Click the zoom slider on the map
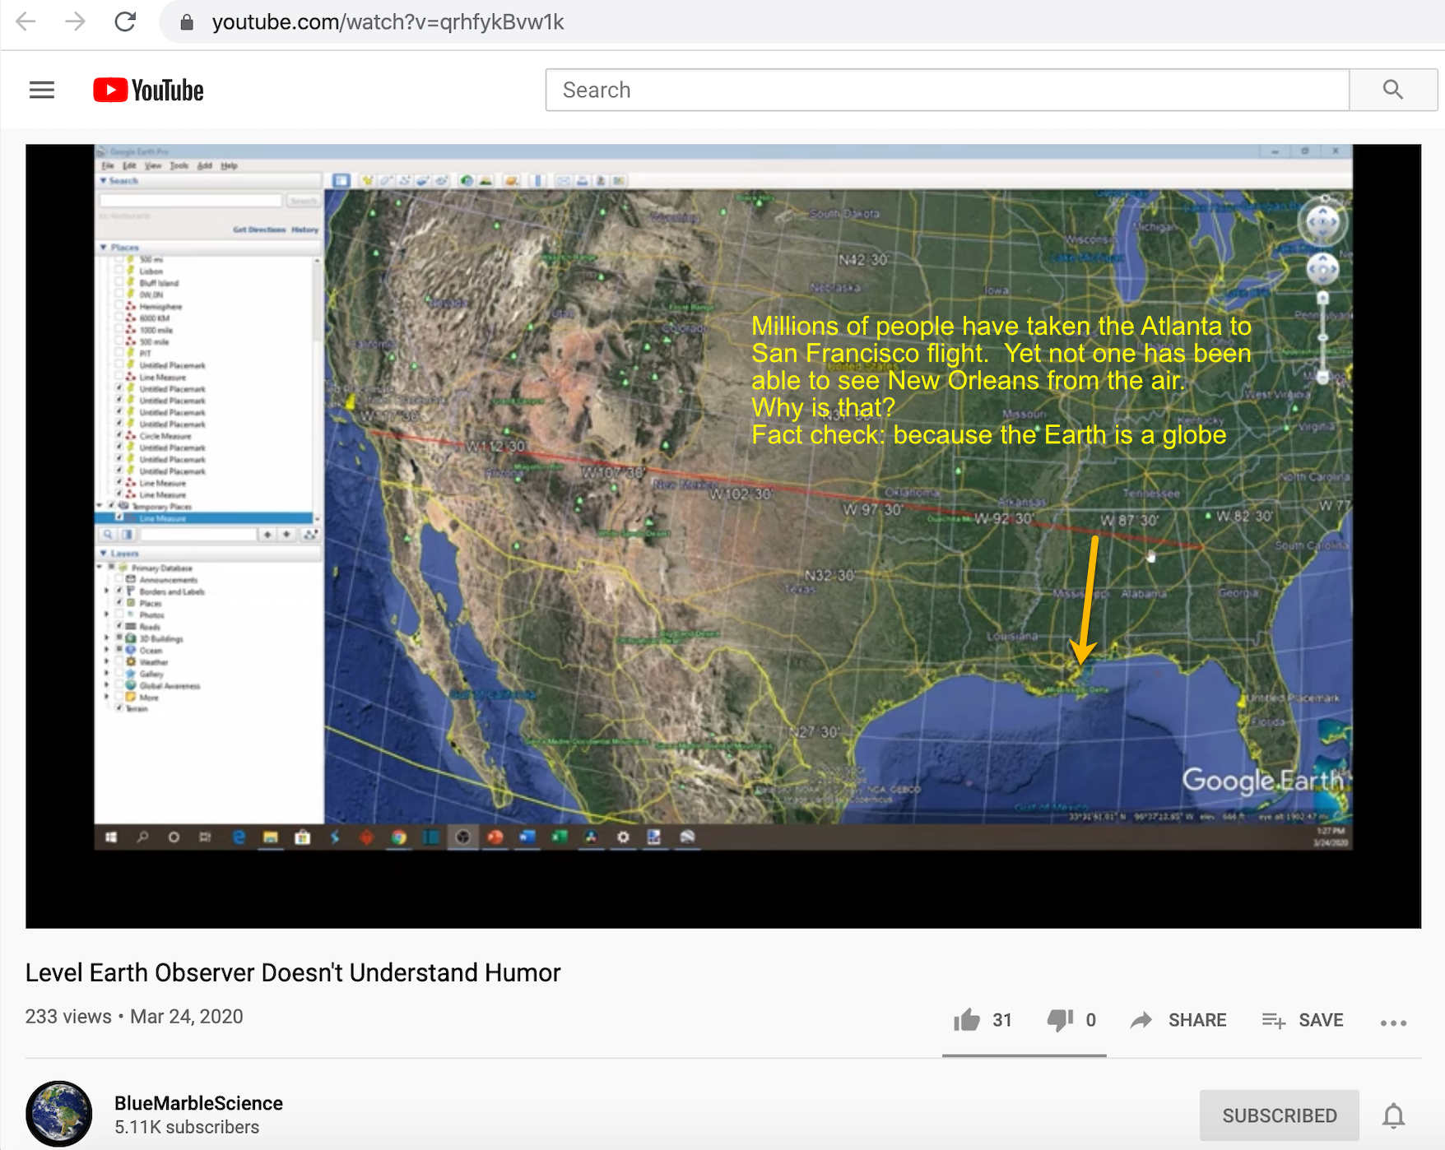 [x=1323, y=337]
